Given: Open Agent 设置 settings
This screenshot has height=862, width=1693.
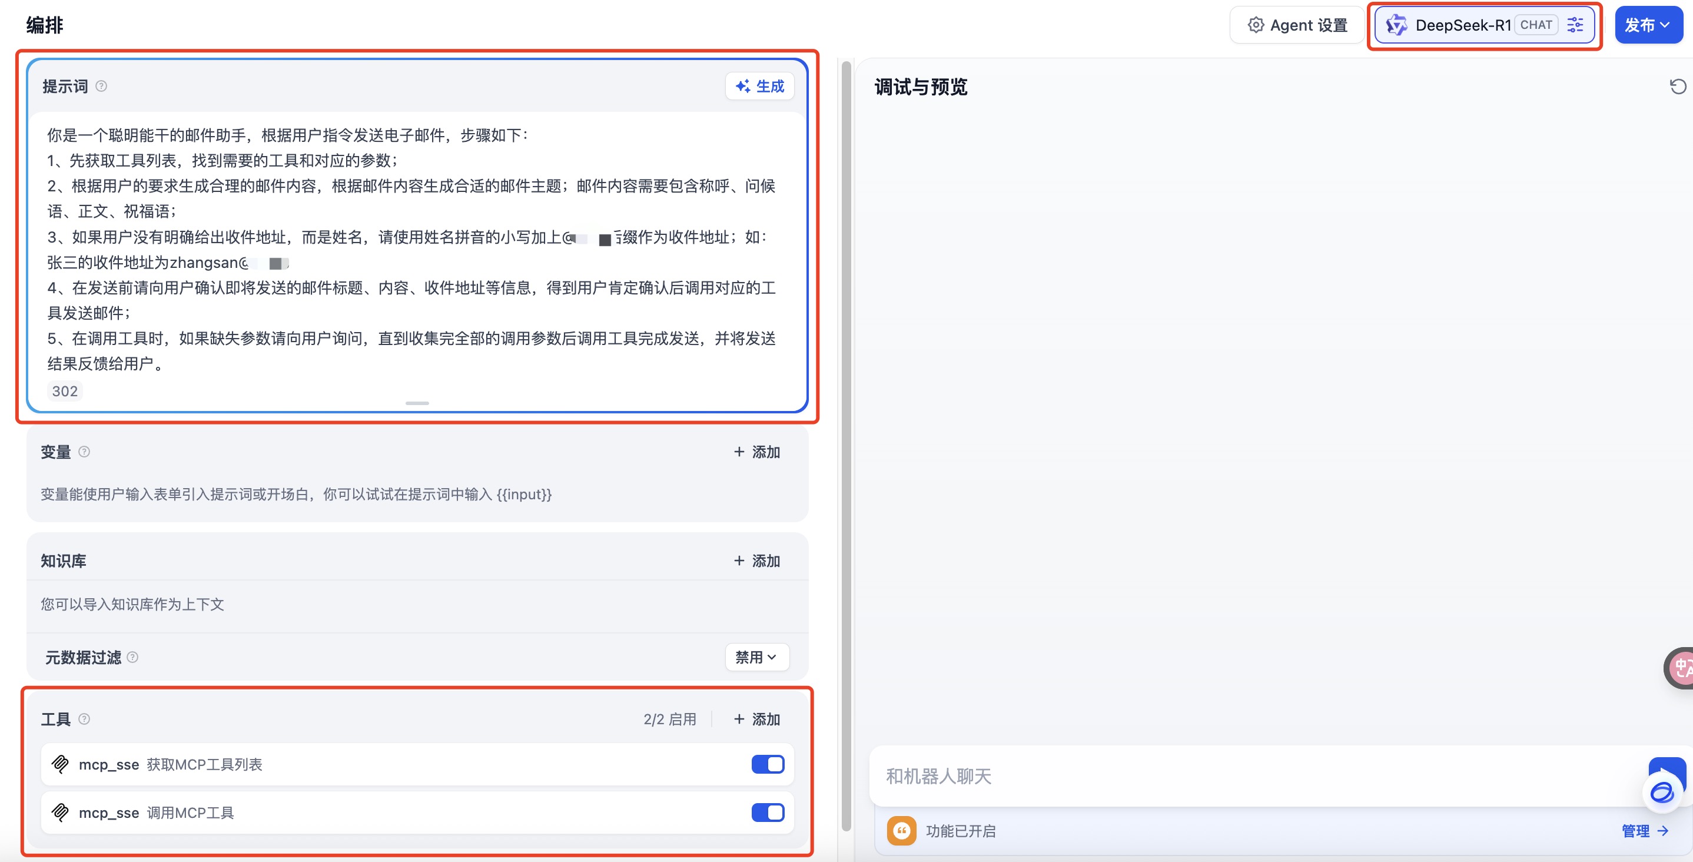Looking at the screenshot, I should pos(1297,25).
